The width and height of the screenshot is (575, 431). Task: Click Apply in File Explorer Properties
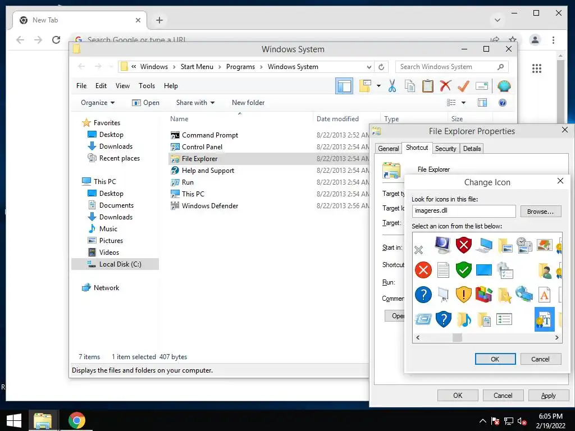click(x=548, y=396)
